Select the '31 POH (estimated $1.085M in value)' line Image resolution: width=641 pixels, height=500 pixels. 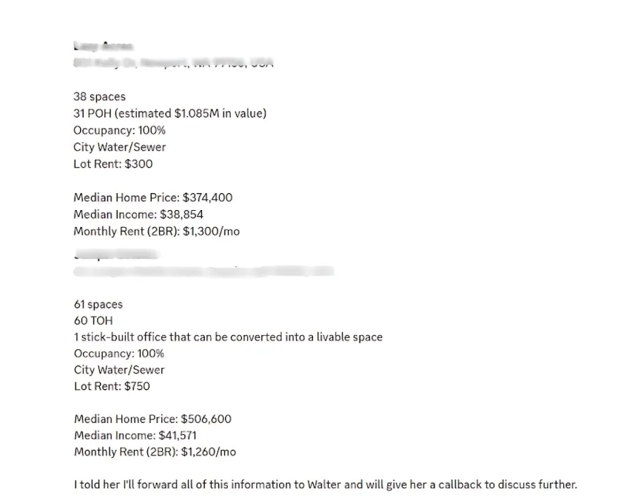click(170, 114)
